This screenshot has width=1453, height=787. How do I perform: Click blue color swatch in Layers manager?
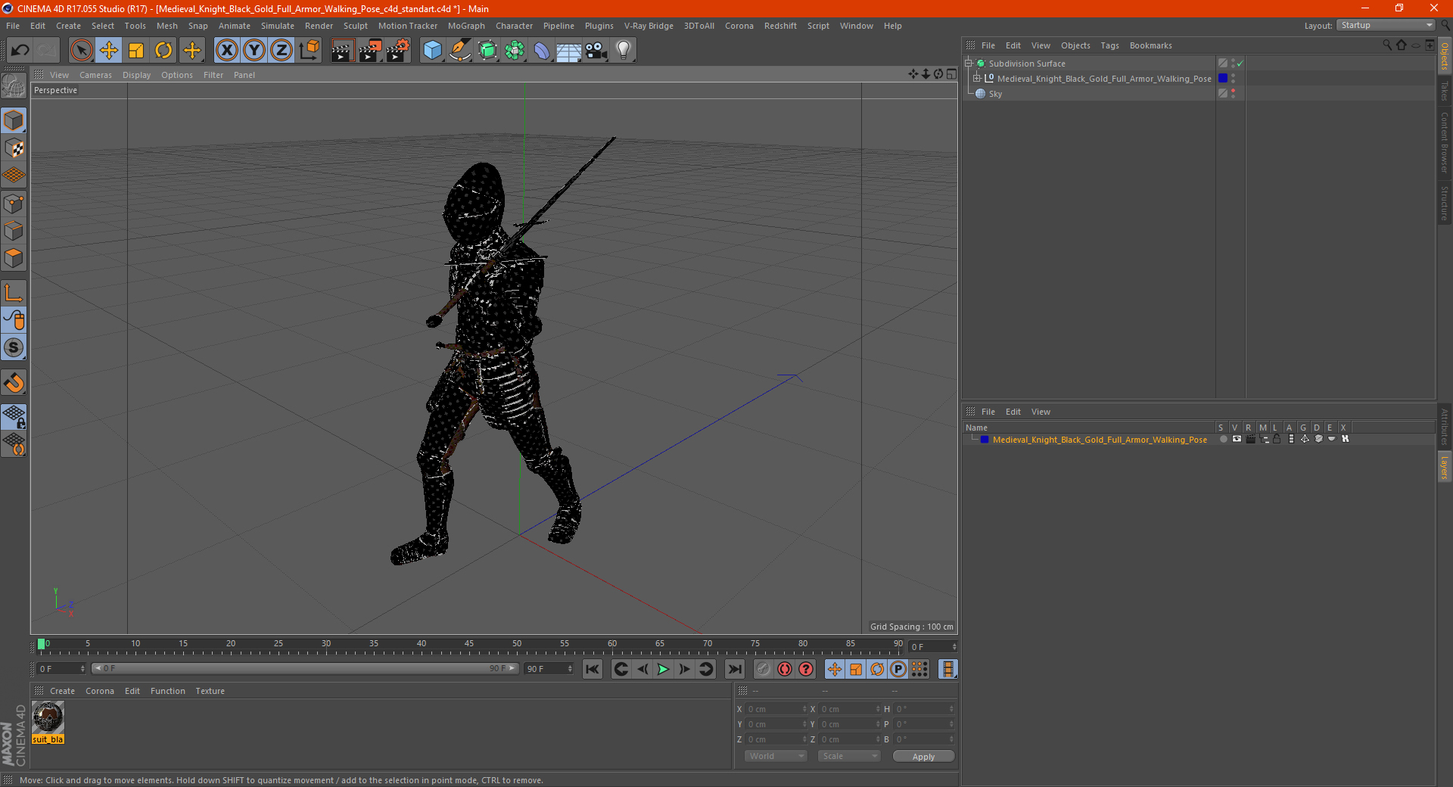click(x=985, y=439)
